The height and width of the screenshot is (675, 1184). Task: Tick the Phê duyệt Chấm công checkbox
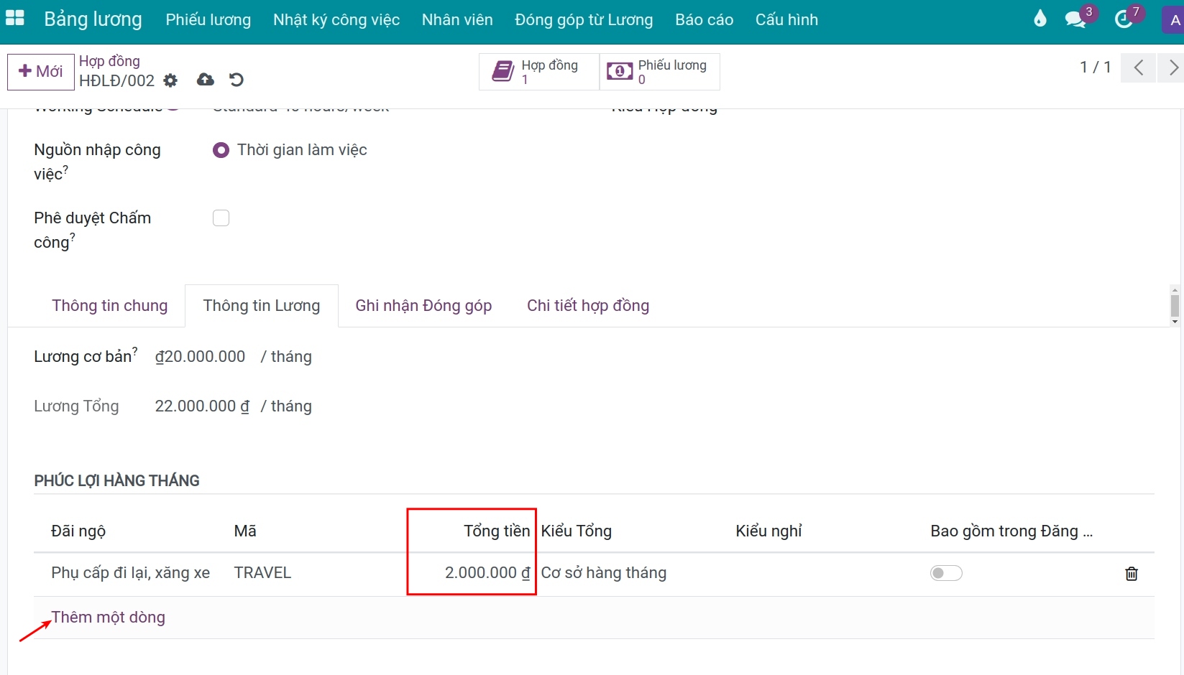(221, 218)
